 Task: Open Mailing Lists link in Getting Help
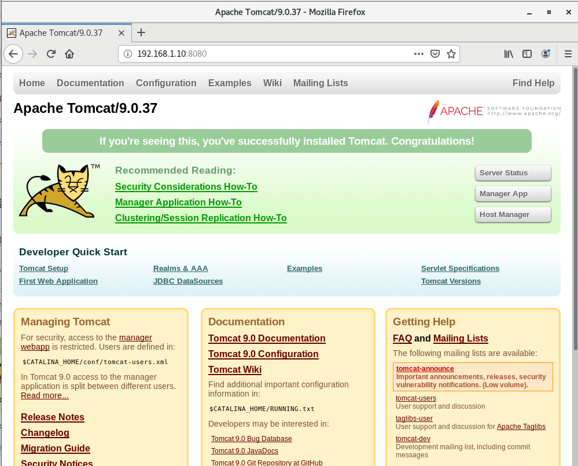pos(461,339)
